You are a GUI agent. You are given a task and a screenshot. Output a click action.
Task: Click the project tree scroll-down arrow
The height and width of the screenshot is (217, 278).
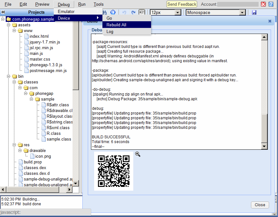point(76,183)
